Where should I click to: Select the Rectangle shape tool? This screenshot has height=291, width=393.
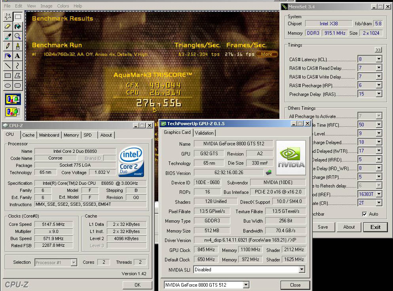coord(8,75)
